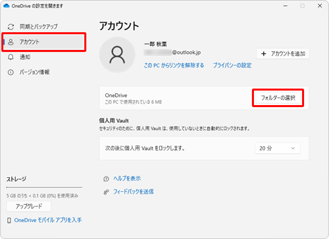Click この PC からリンクを解除する link
Screen dimensions: 329x239
point(174,65)
